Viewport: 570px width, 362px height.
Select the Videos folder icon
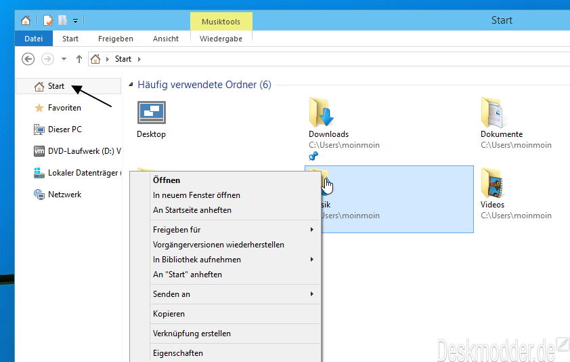[x=492, y=183]
